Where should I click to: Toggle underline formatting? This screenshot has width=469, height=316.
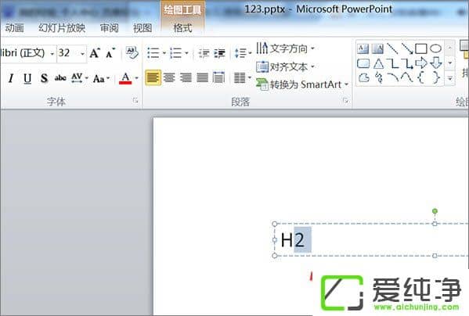[27, 78]
